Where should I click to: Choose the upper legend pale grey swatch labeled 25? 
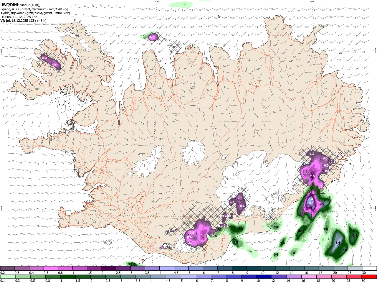pos(355,269)
